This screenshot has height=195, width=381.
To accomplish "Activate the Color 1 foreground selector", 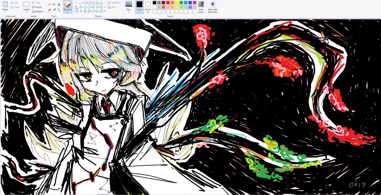I will (x=139, y=7).
